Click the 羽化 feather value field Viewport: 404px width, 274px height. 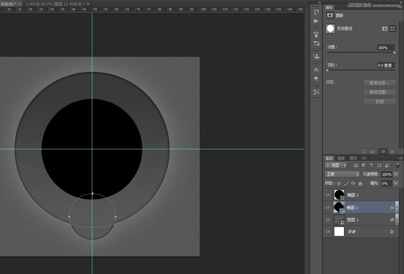386,65
